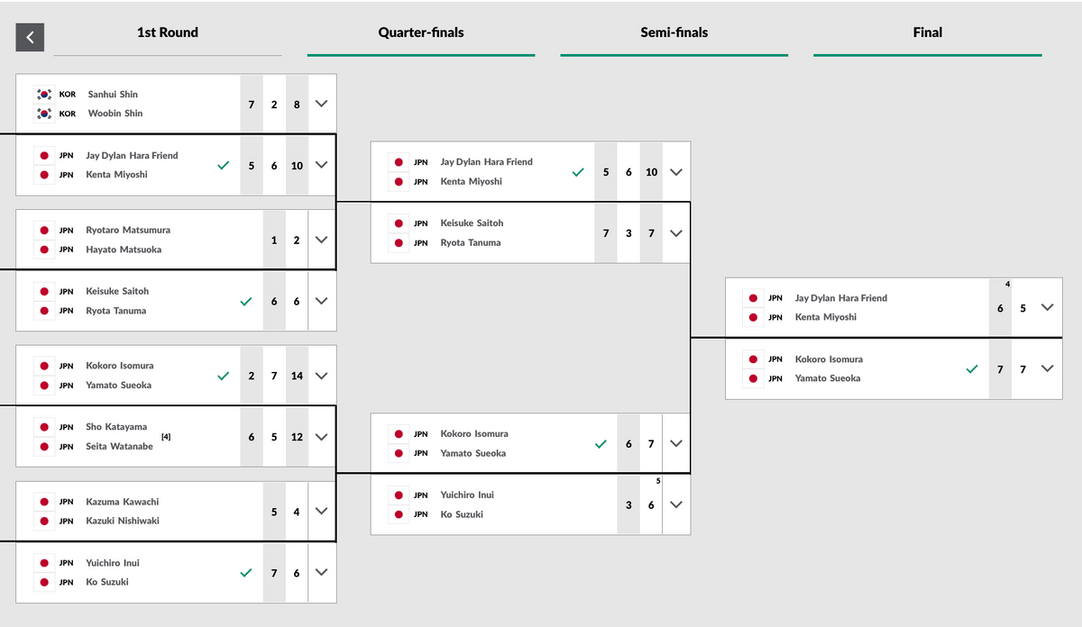Click Korea flag beside Sanhui Shin
Viewport: 1082px width, 627px height.
tap(43, 95)
